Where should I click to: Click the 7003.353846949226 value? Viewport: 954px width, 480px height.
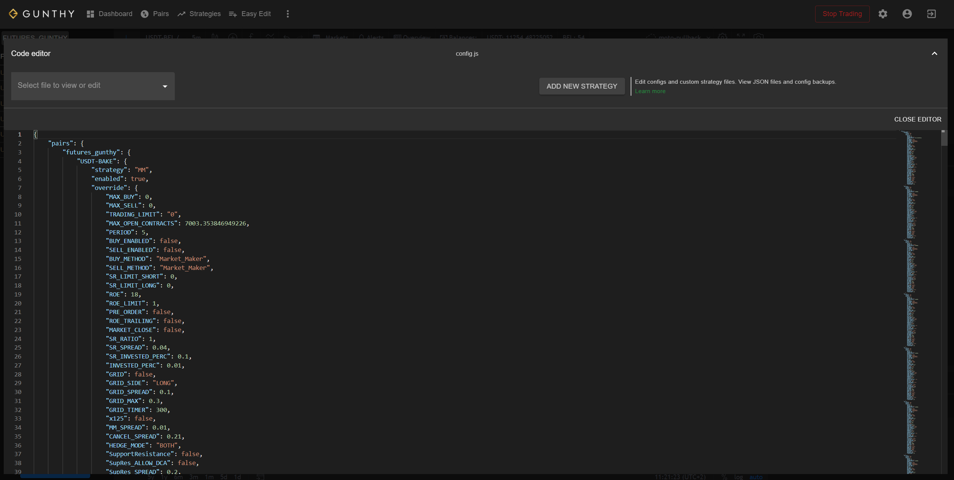coord(215,223)
